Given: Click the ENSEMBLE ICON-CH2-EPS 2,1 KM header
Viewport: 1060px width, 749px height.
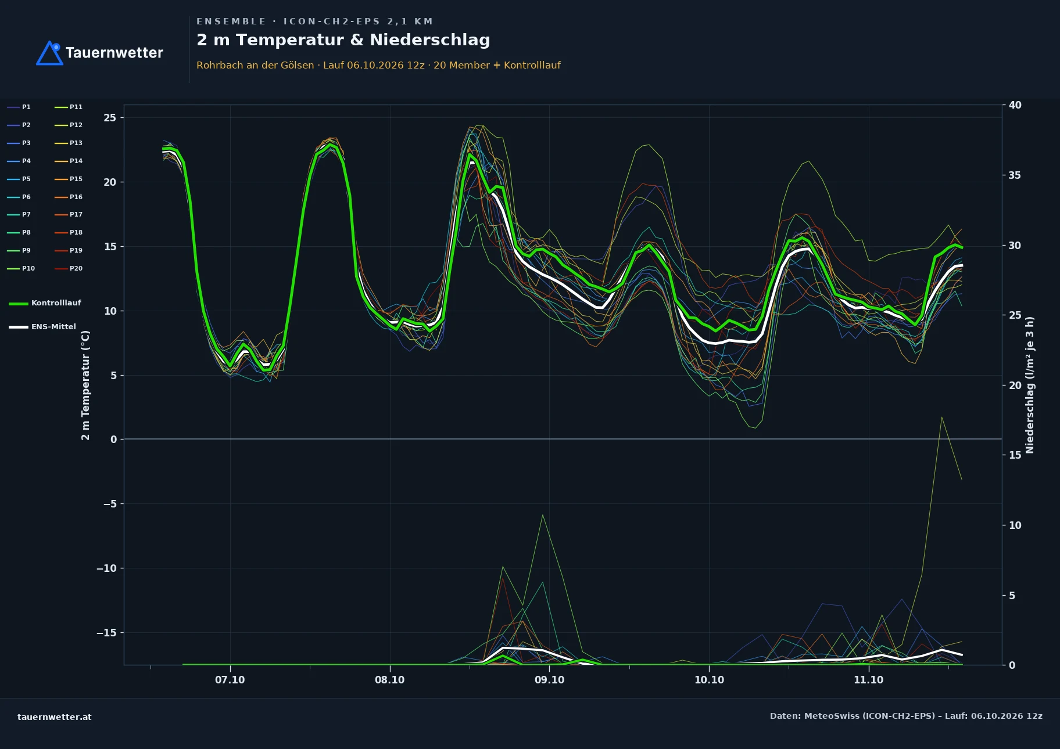Looking at the screenshot, I should tap(314, 21).
